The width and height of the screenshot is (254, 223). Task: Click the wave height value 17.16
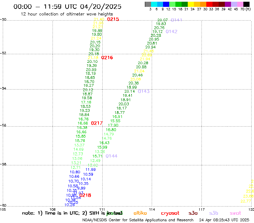pyautogui.click(x=86, y=102)
